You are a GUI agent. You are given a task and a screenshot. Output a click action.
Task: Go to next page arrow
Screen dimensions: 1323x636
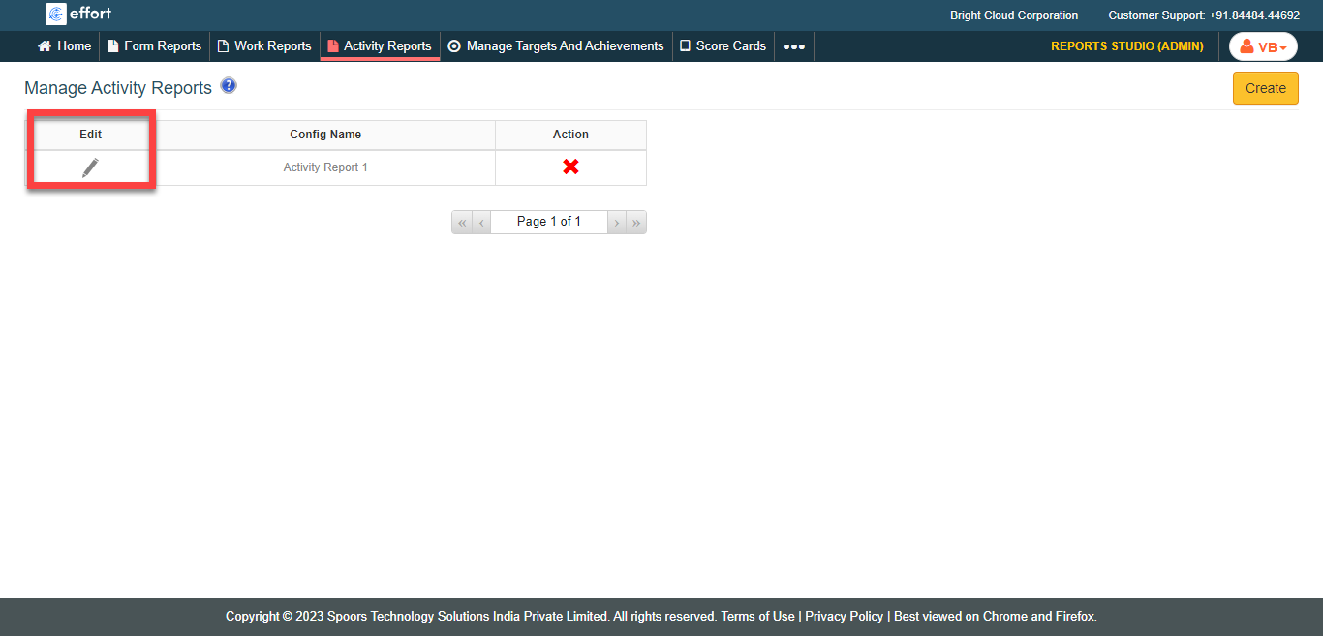[616, 223]
